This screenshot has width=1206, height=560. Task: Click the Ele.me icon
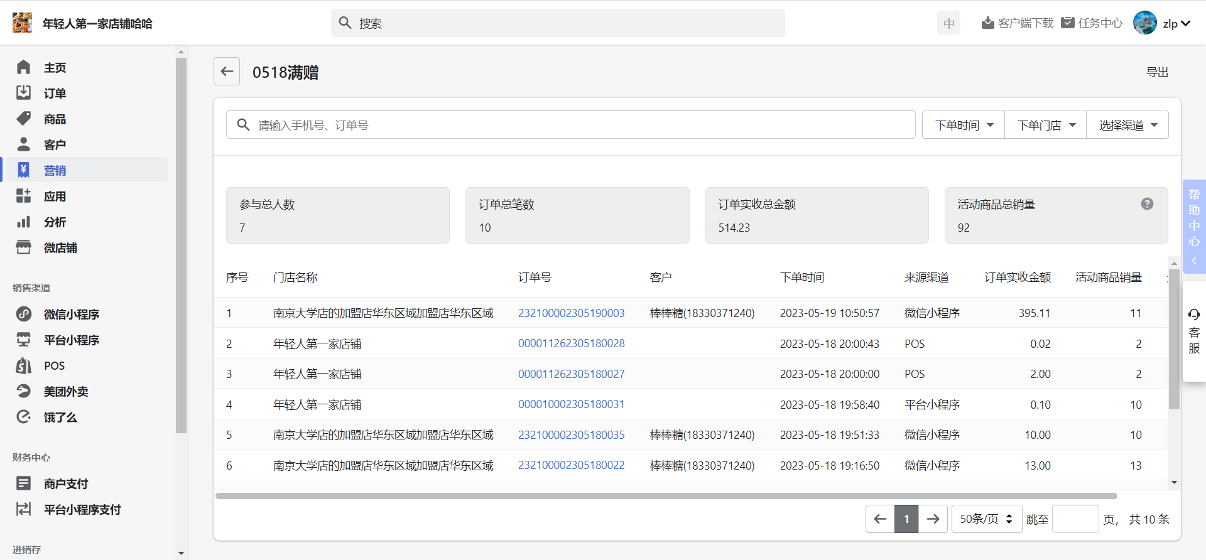[24, 417]
